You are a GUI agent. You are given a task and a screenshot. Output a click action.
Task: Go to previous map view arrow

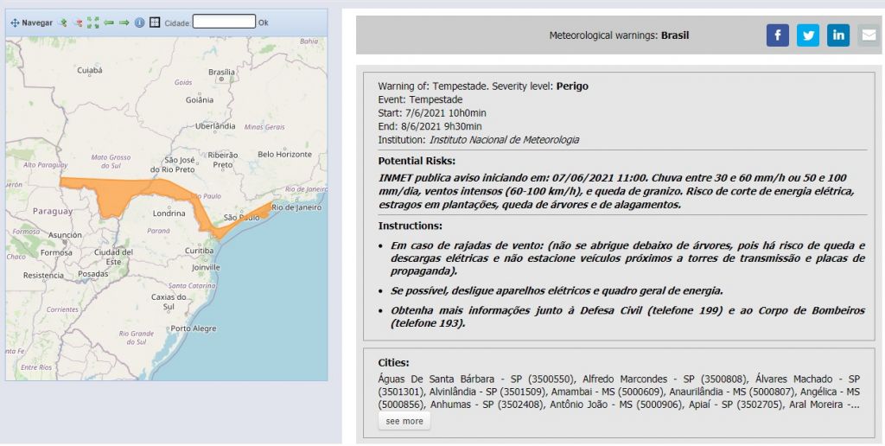(108, 22)
